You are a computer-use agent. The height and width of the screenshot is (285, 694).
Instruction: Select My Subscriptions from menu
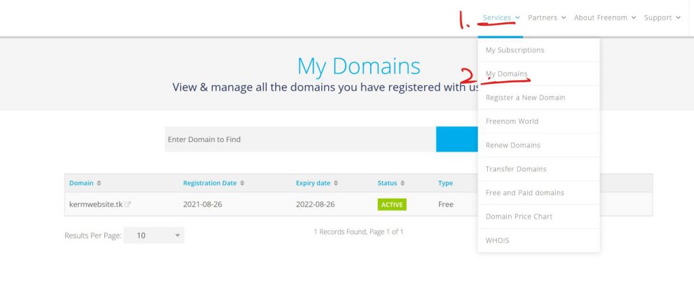pyautogui.click(x=515, y=50)
